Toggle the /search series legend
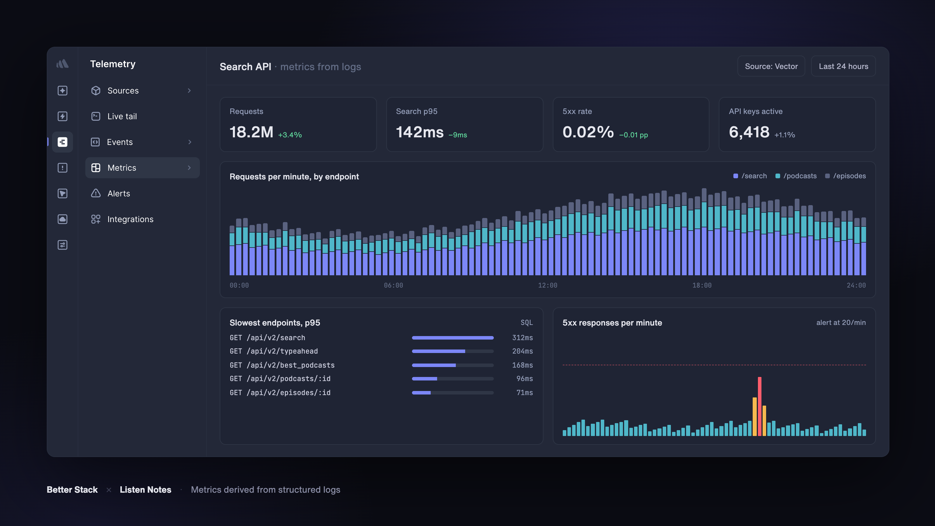 point(750,176)
